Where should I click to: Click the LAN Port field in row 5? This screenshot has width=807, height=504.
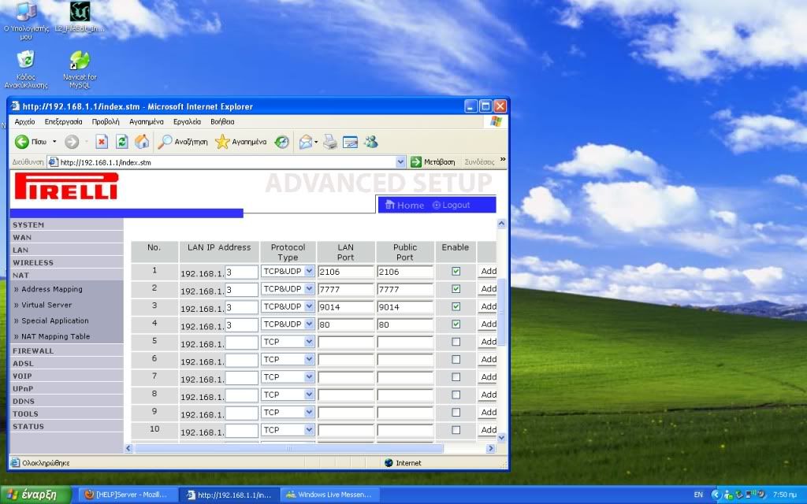(345, 342)
